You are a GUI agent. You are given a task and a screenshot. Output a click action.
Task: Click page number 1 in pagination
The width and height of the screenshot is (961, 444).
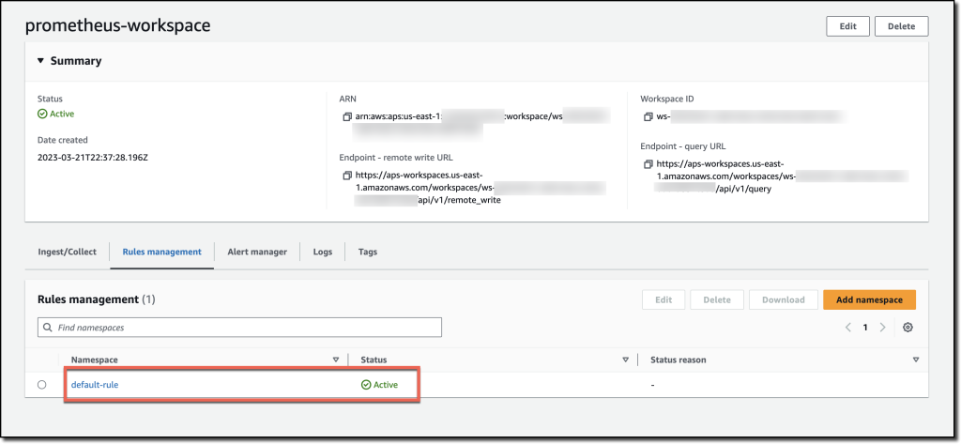click(865, 328)
